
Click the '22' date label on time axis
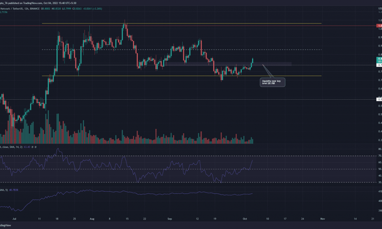coord(145,219)
